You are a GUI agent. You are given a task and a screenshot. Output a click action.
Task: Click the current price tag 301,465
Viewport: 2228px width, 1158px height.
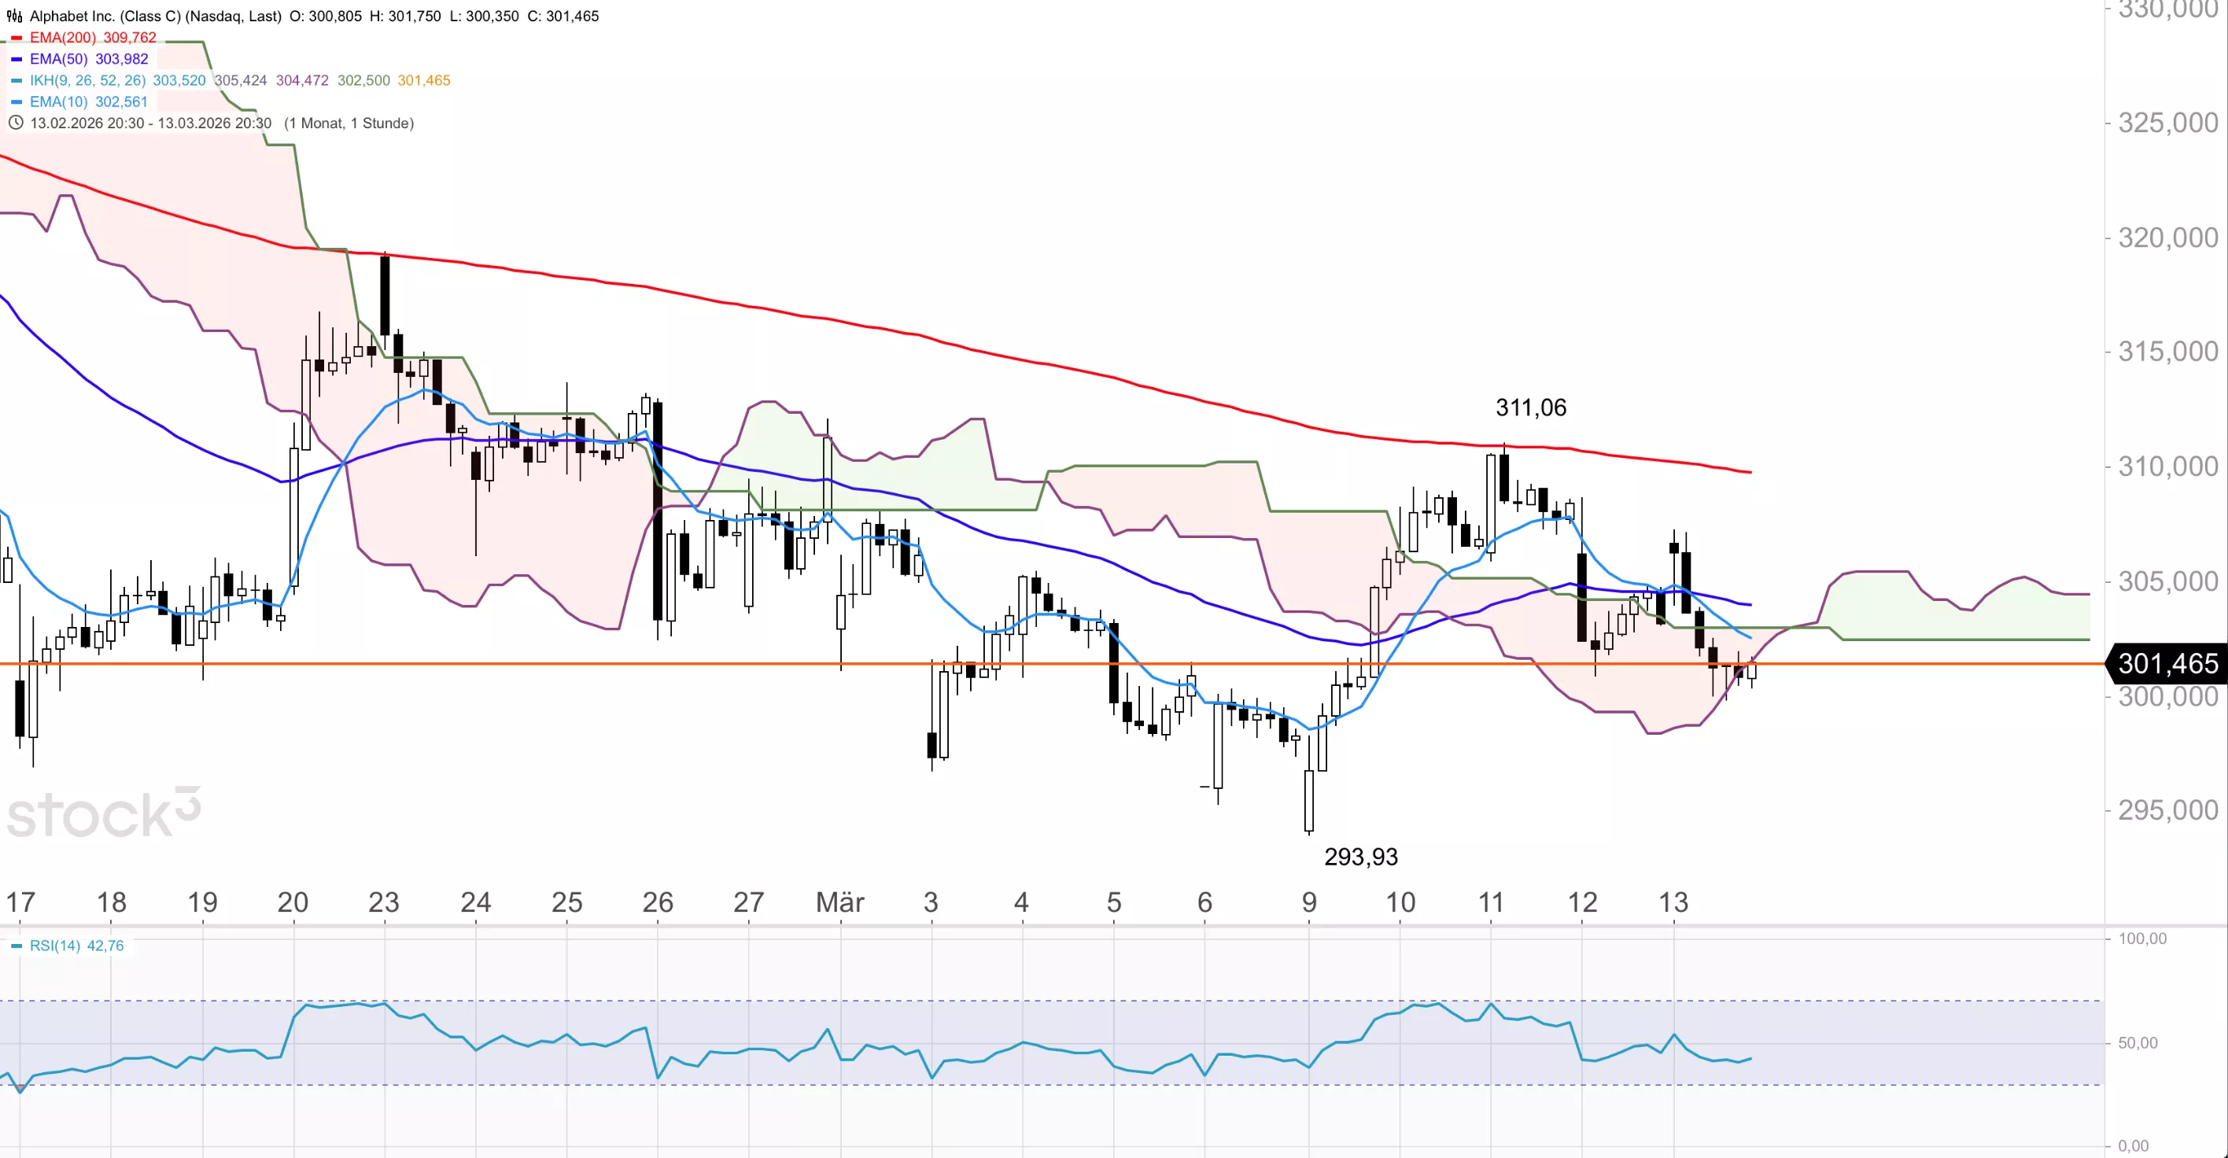click(2167, 663)
